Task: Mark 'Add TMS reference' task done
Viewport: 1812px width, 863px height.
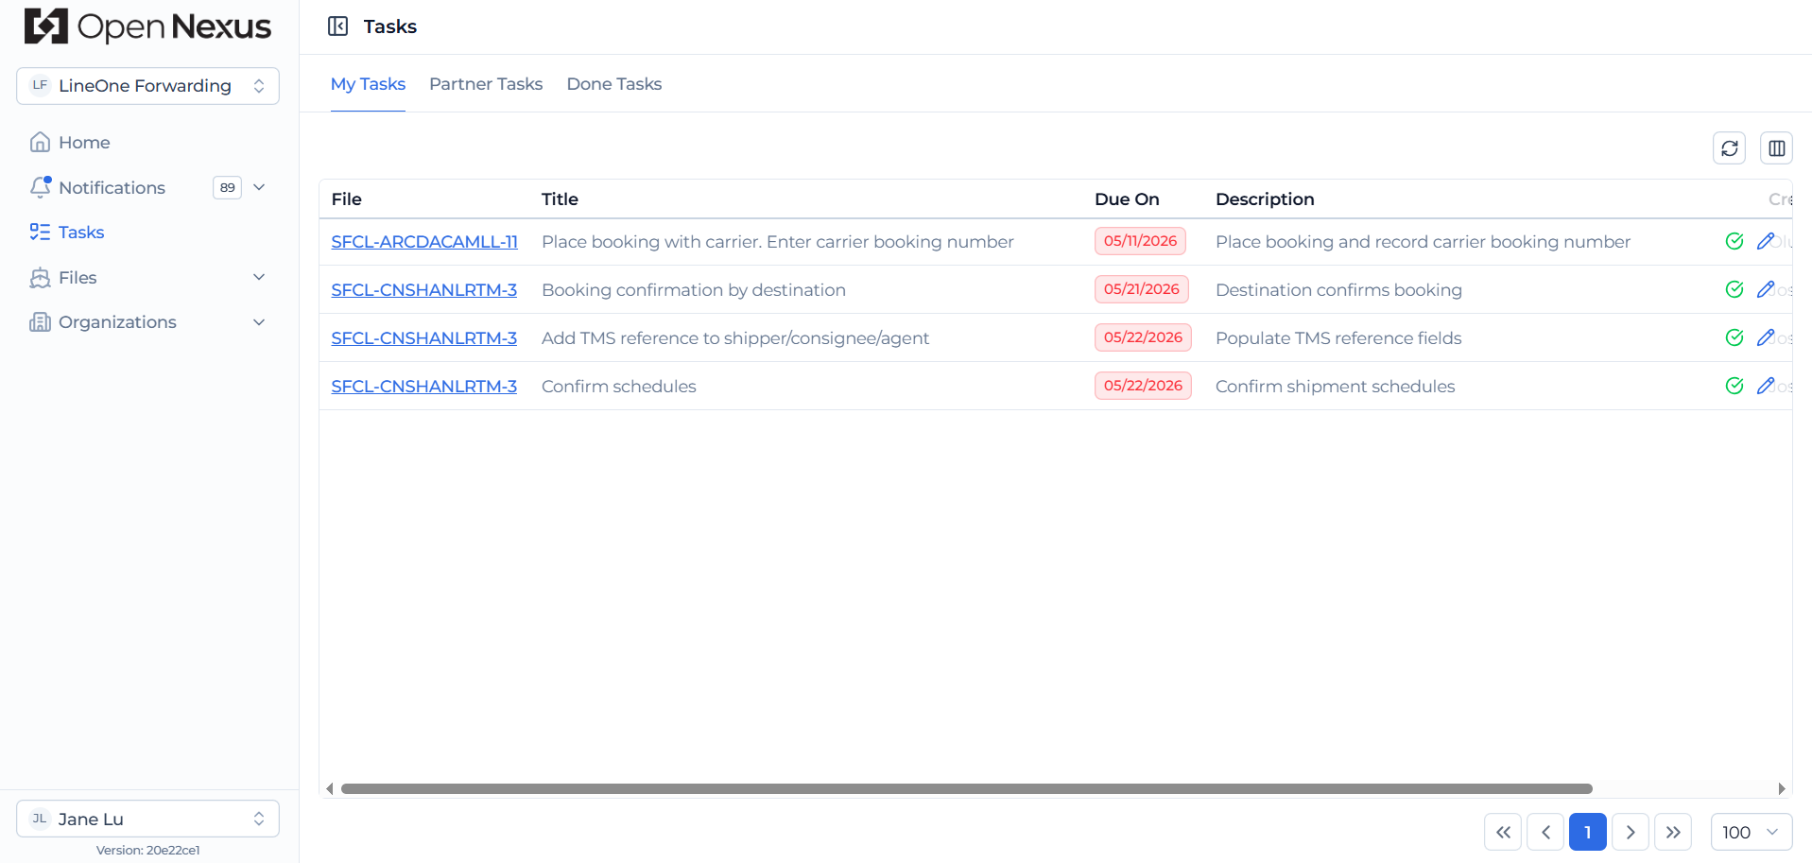Action: pos(1734,337)
